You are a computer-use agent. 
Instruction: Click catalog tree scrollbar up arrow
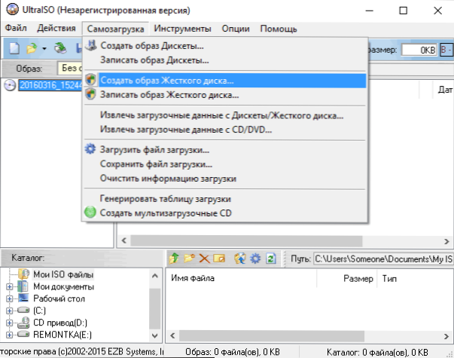coord(155,276)
